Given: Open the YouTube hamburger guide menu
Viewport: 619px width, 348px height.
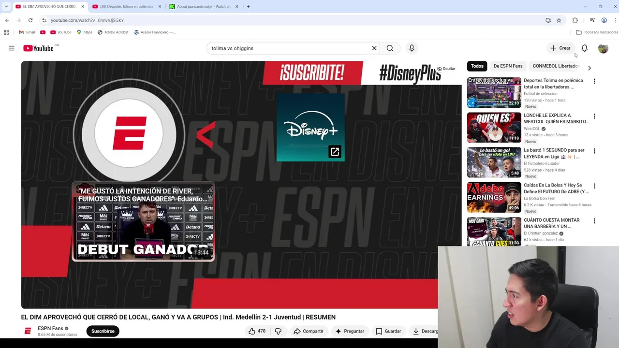Looking at the screenshot, I should (x=12, y=48).
